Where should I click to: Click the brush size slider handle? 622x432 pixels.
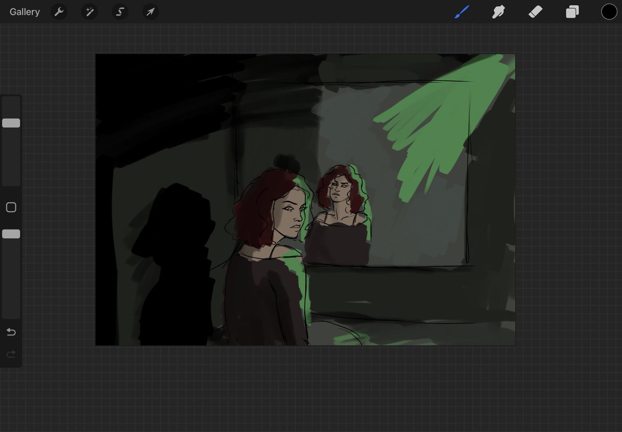pyautogui.click(x=11, y=123)
